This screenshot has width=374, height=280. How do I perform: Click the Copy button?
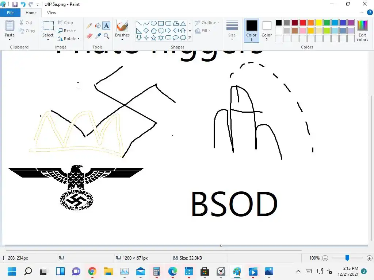(27, 31)
